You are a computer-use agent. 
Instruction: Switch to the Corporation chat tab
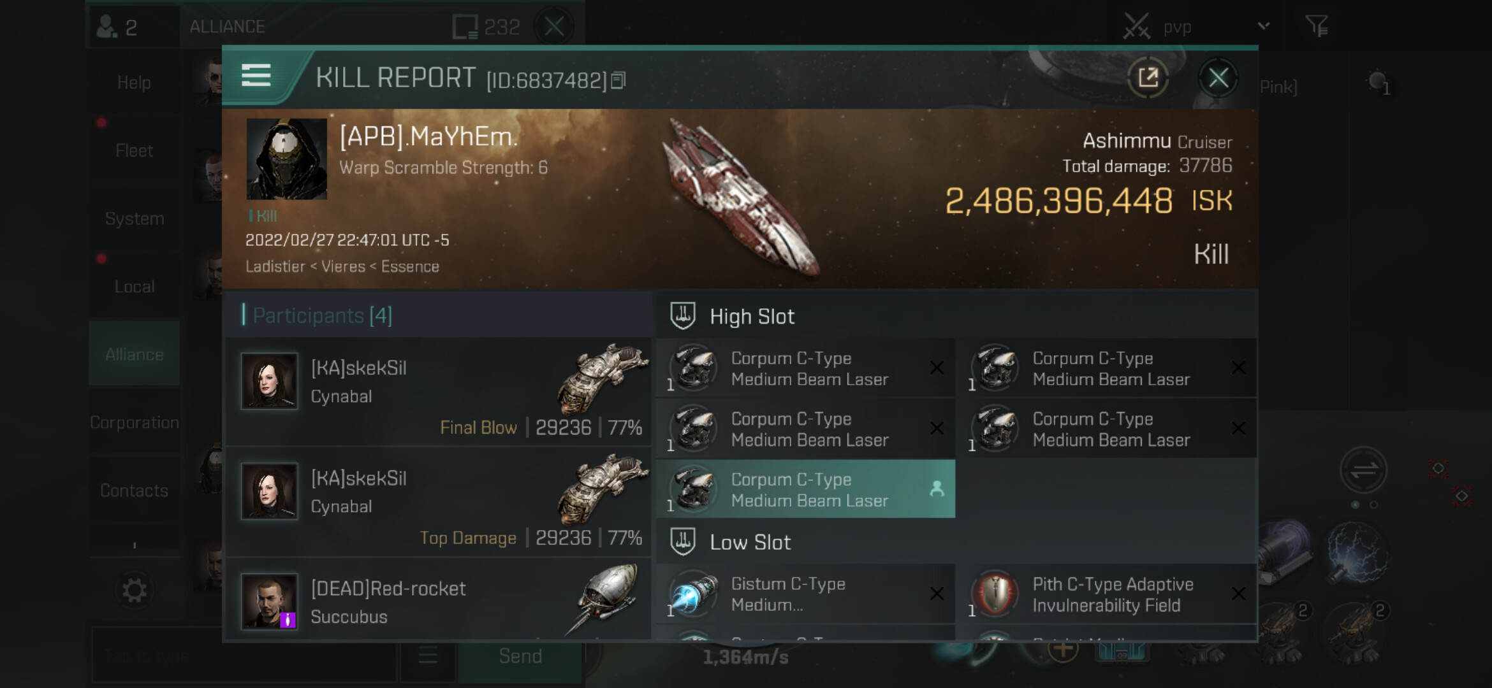(135, 422)
